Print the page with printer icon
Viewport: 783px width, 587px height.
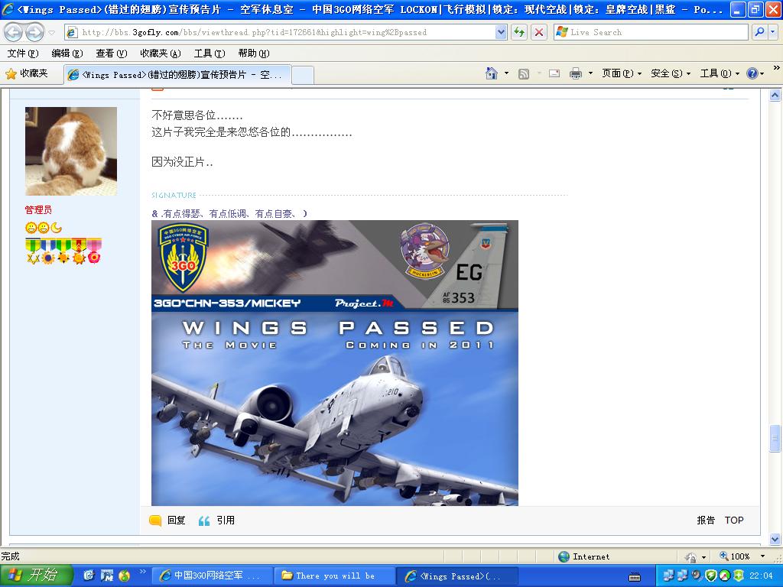[576, 74]
